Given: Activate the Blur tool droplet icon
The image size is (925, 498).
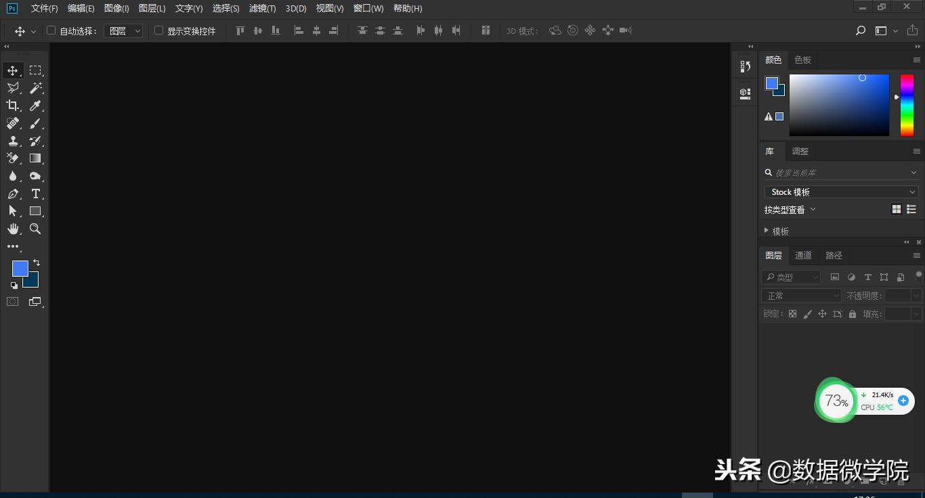Looking at the screenshot, I should [x=13, y=176].
